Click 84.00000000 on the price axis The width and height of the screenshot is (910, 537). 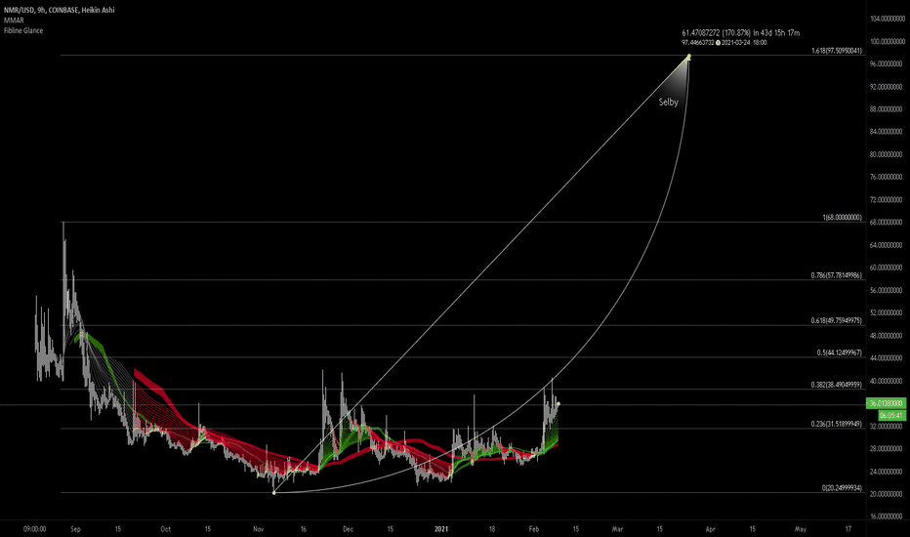coord(887,132)
